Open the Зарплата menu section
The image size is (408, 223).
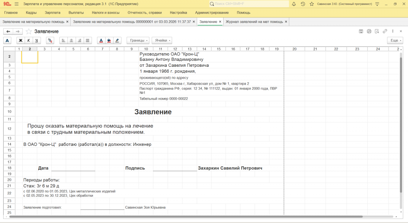(53, 13)
